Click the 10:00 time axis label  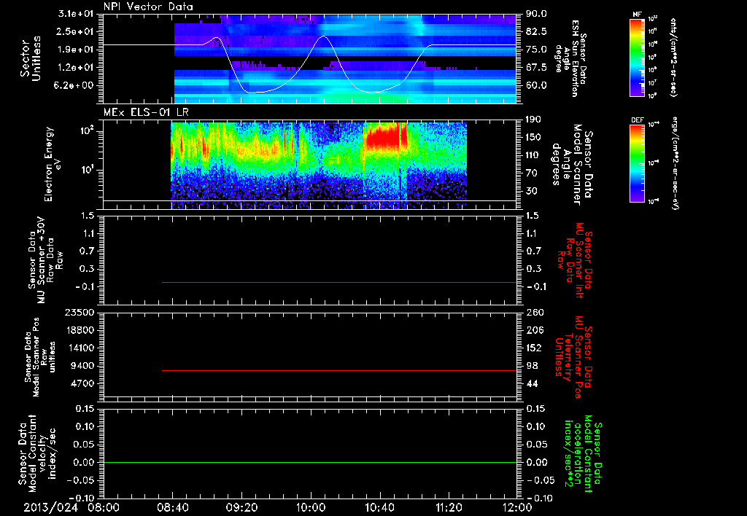(x=310, y=507)
